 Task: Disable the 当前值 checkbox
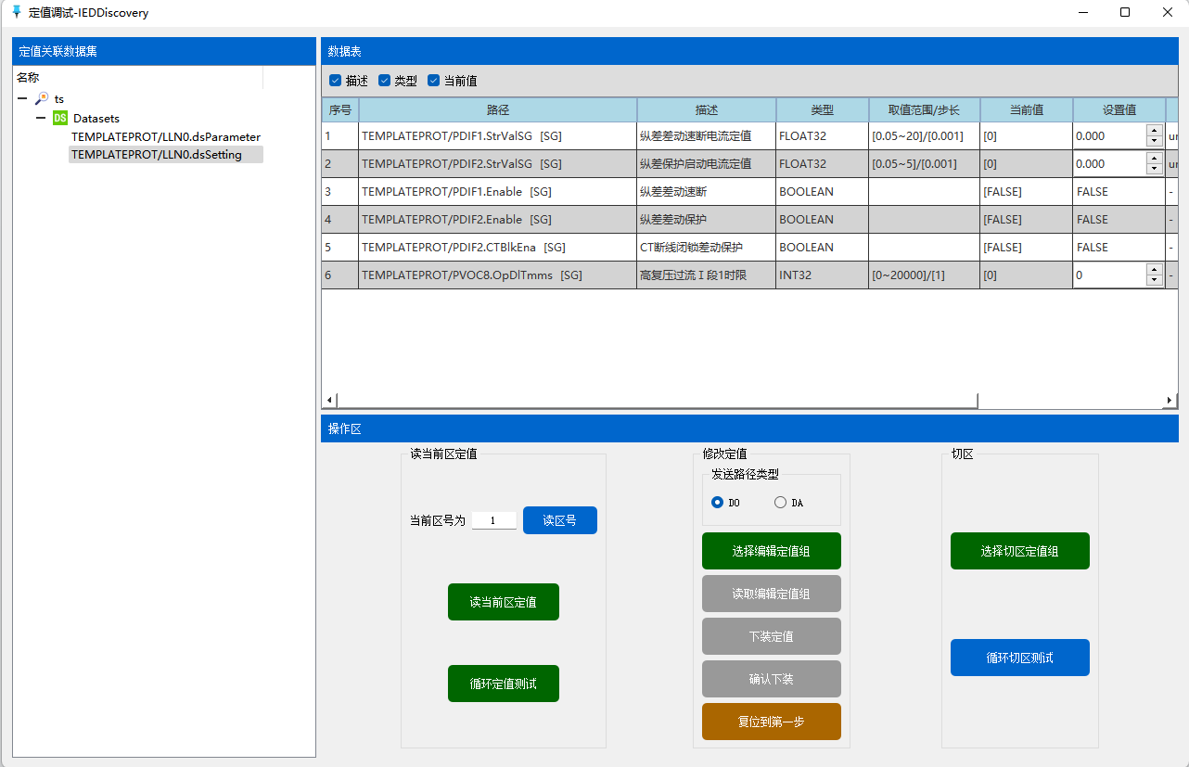point(433,81)
